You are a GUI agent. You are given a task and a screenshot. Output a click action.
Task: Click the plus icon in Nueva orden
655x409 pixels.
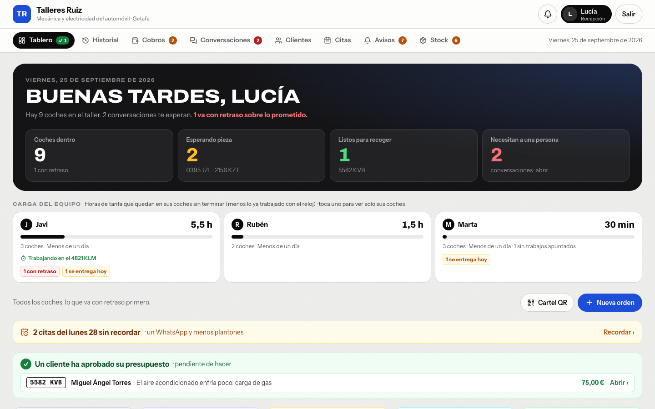[589, 303]
